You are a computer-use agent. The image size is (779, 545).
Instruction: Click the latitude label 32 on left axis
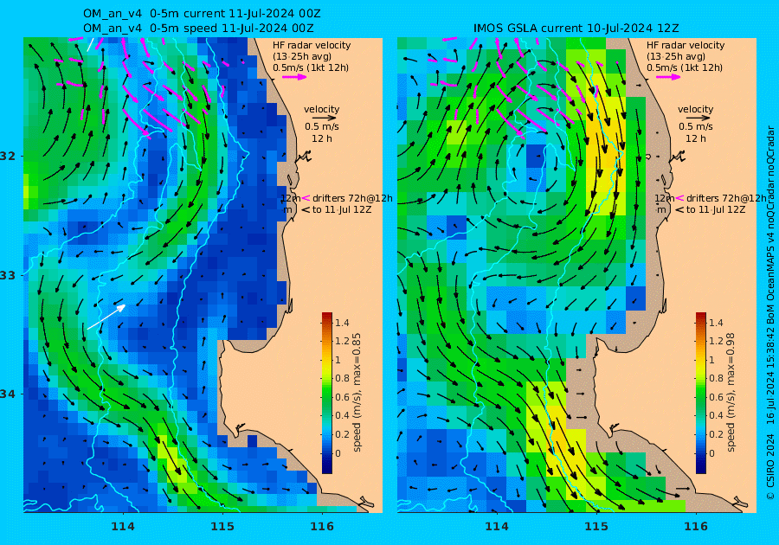click(8, 157)
